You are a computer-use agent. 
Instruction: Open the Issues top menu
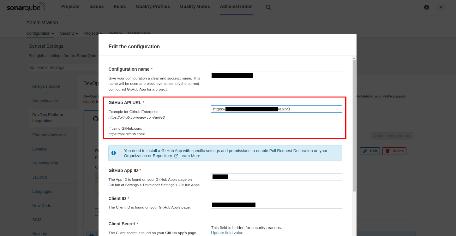point(97,6)
